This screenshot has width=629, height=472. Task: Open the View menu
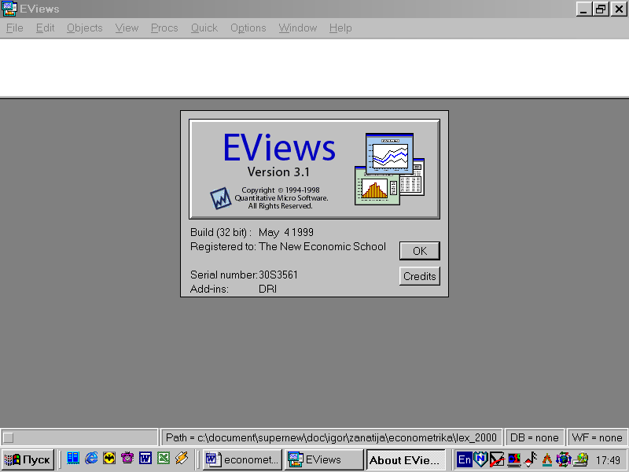(x=127, y=28)
